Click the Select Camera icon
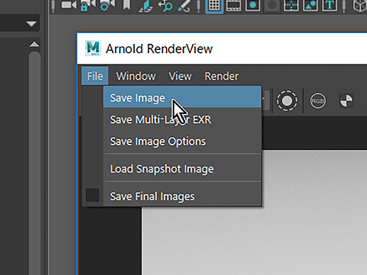The width and height of the screenshot is (367, 275). coord(69,5)
